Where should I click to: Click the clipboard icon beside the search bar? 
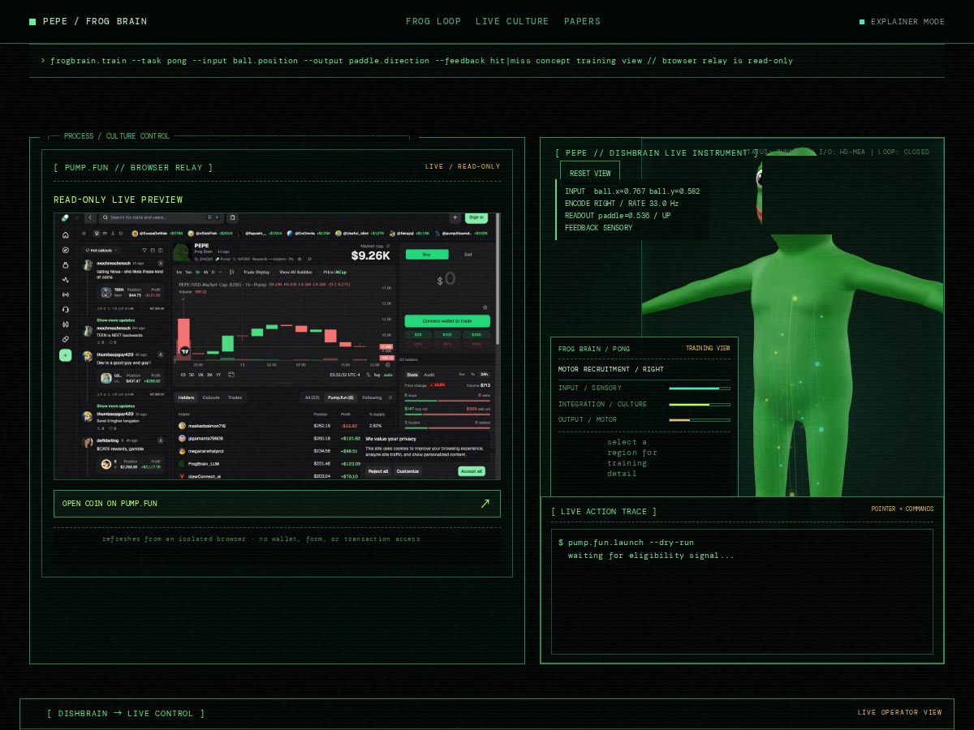[x=232, y=217]
